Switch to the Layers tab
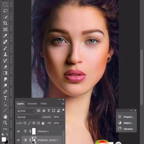This screenshot has width=144, height=144. pyautogui.click(x=20, y=104)
